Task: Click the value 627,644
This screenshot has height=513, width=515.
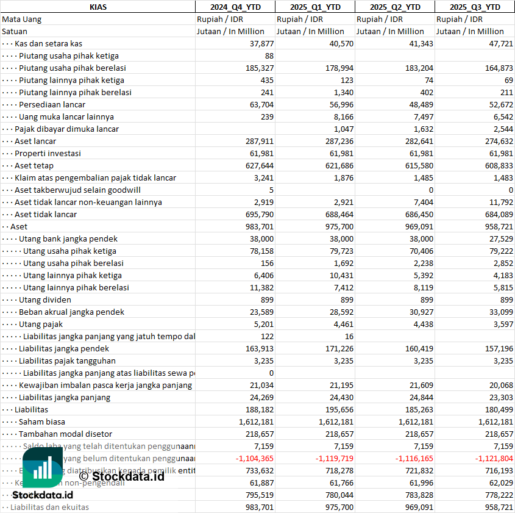Action: pyautogui.click(x=260, y=166)
